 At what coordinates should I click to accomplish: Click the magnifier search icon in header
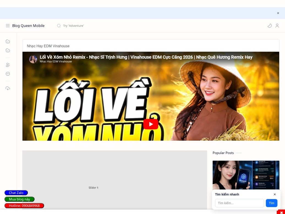point(59,26)
